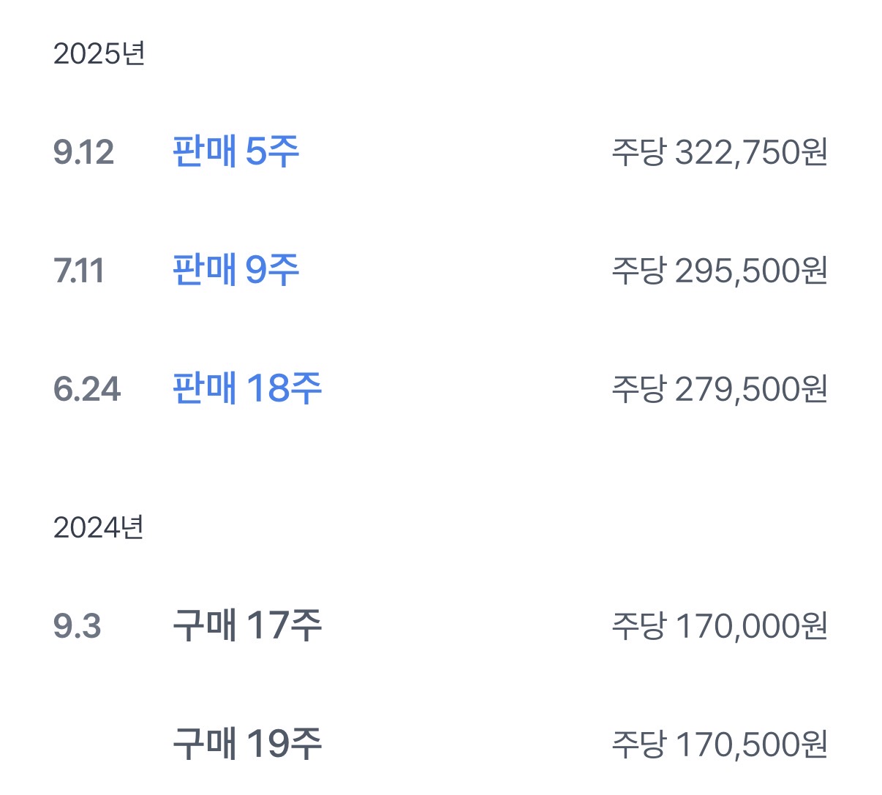Open the 구매 19주 purchase entry
Image resolution: width=882 pixels, height=795 pixels.
[x=246, y=744]
